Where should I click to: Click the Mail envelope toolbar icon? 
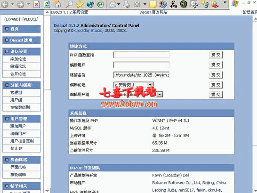tap(113, 4)
